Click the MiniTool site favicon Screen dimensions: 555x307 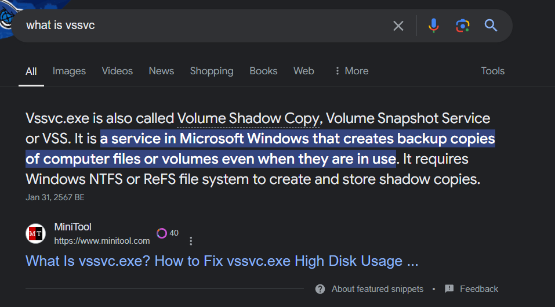tap(36, 233)
